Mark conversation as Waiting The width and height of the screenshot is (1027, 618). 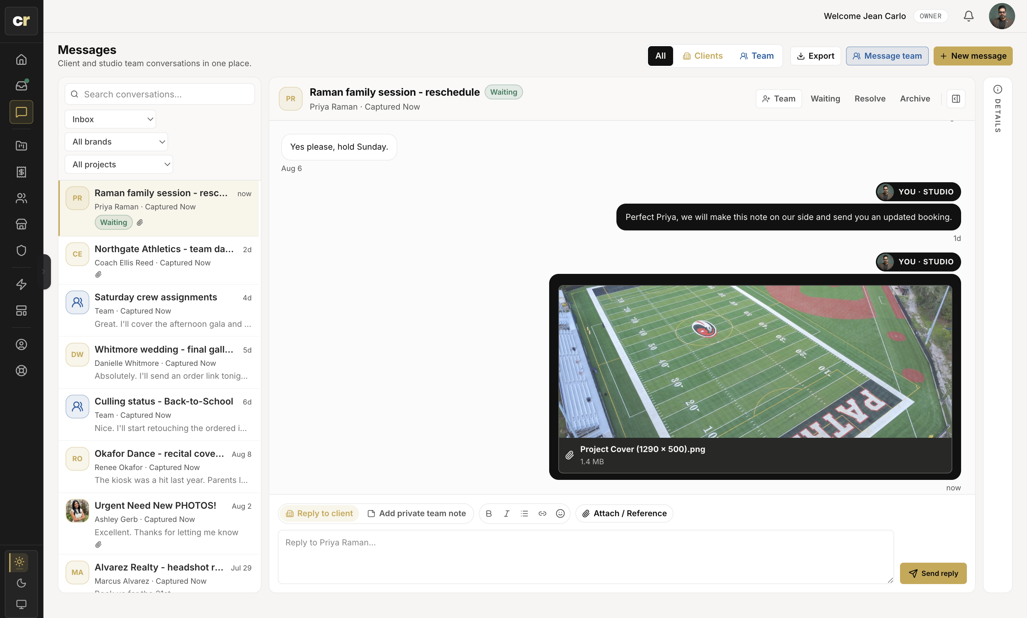click(825, 99)
